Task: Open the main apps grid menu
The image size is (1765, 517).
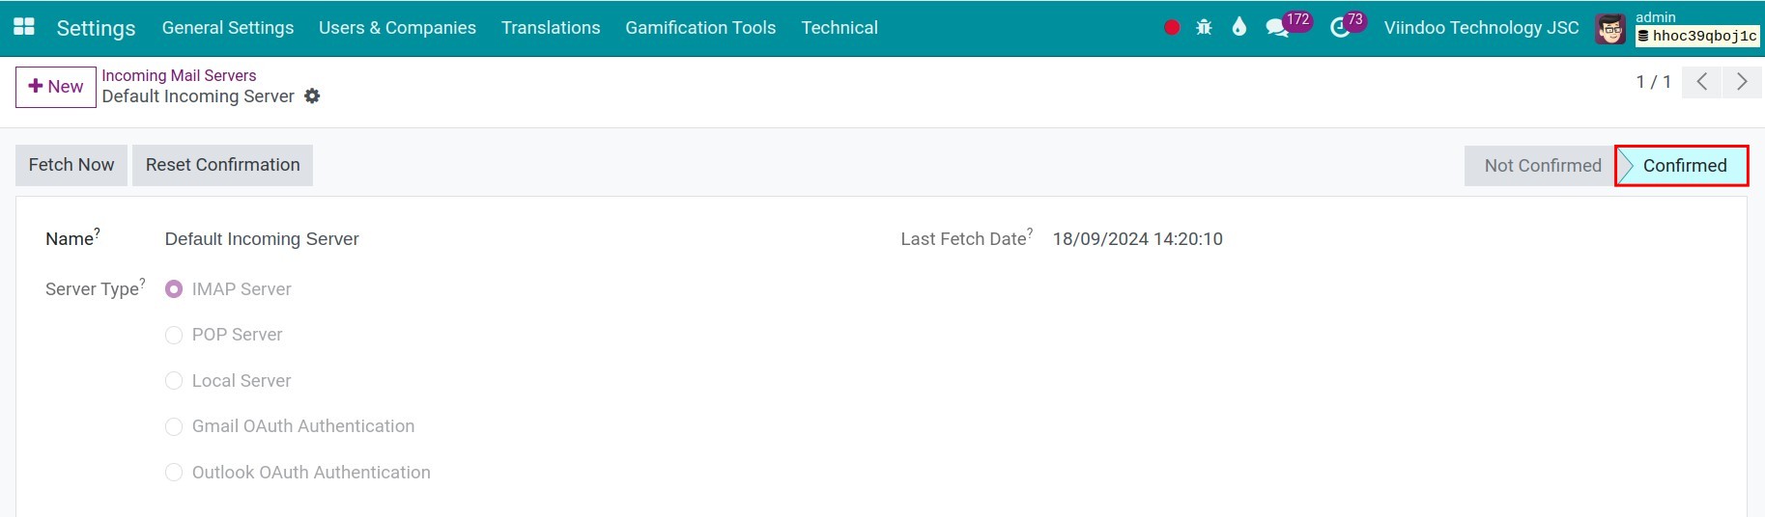Action: point(24,27)
